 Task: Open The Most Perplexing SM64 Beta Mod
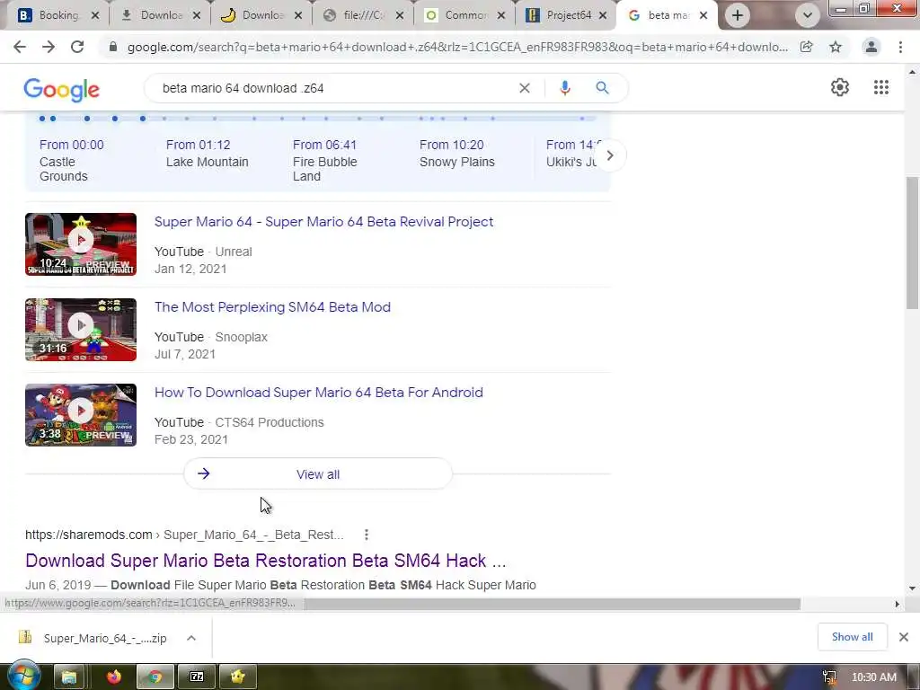pyautogui.click(x=272, y=307)
